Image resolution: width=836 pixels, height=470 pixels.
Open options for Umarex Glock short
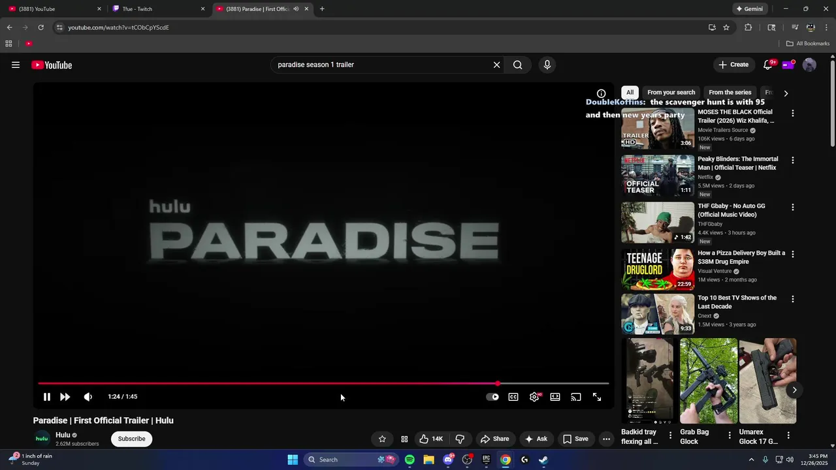coord(788,435)
